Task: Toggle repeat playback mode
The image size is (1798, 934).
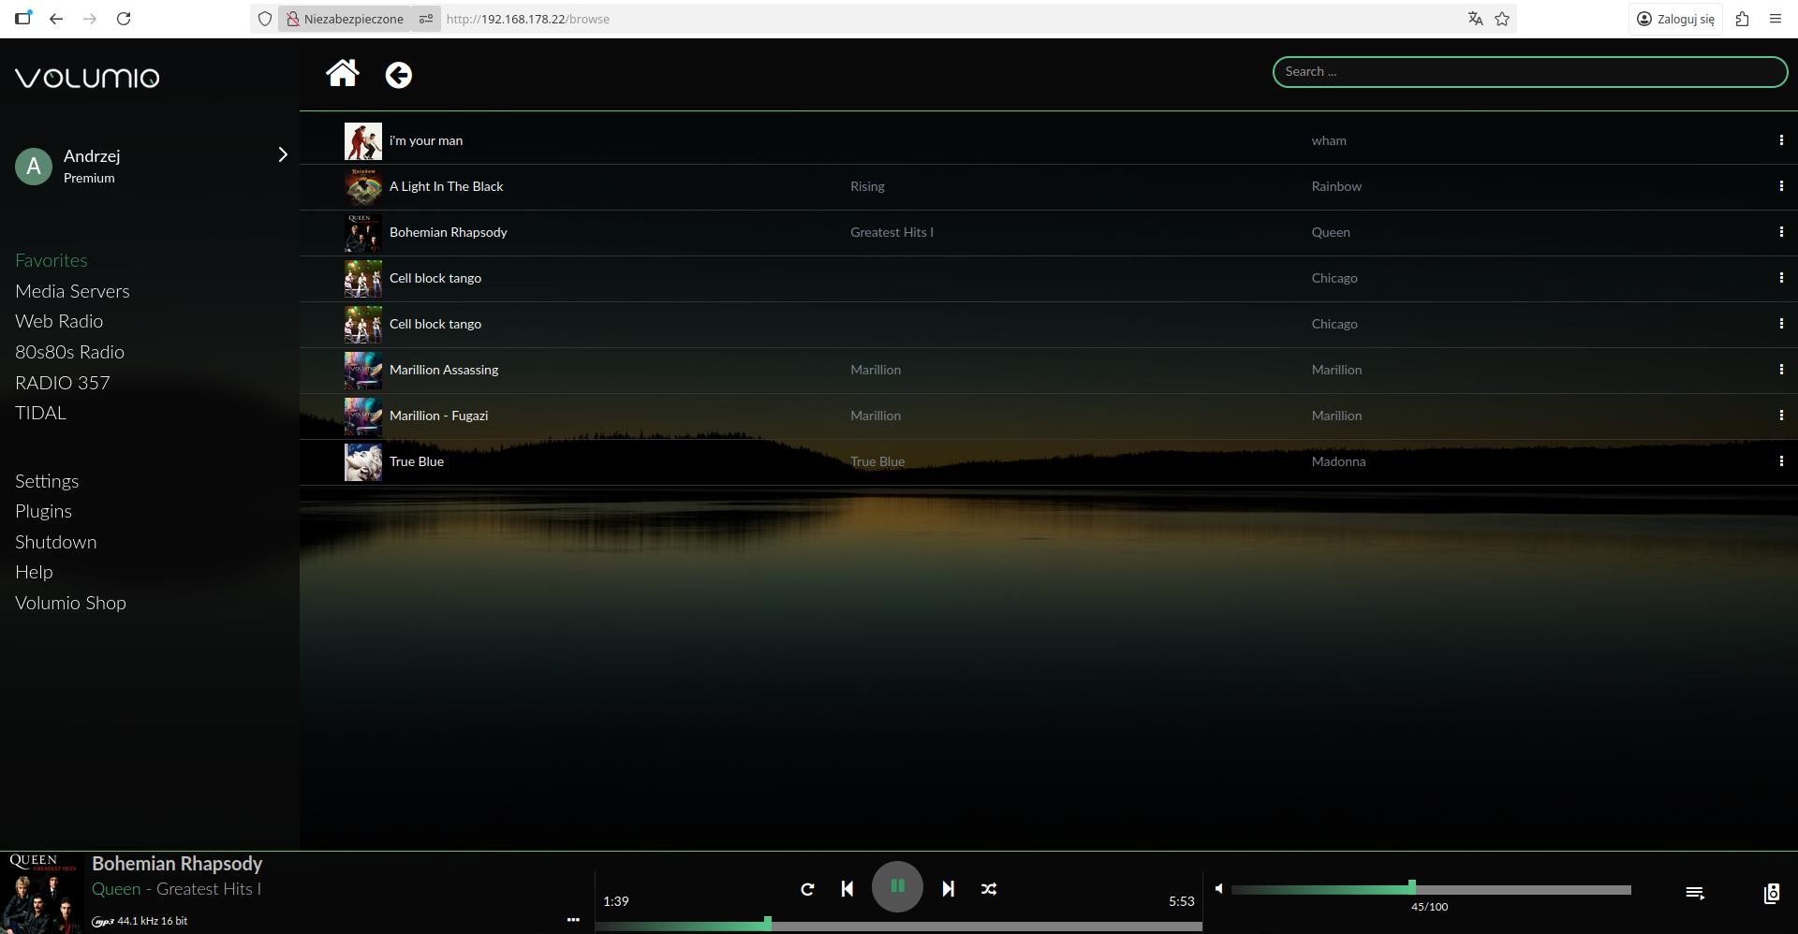Action: (807, 889)
